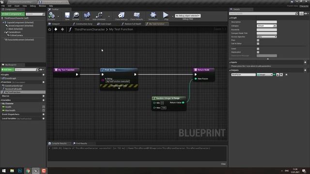
Task: Add a new output parameter with plus icon
Action: tap(305, 70)
